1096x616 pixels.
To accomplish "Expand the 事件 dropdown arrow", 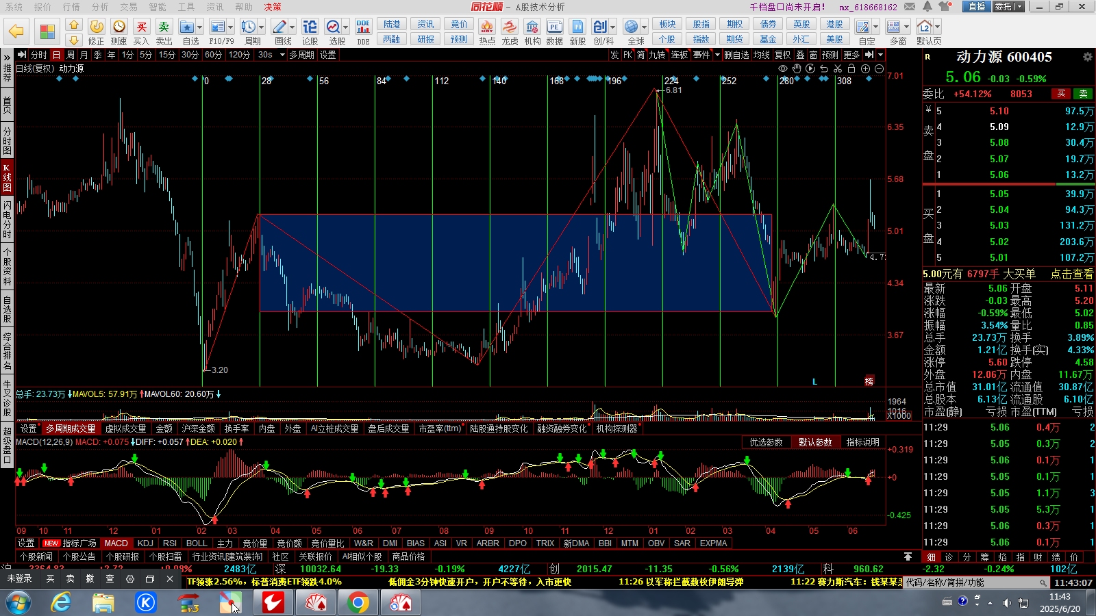I will point(717,55).
